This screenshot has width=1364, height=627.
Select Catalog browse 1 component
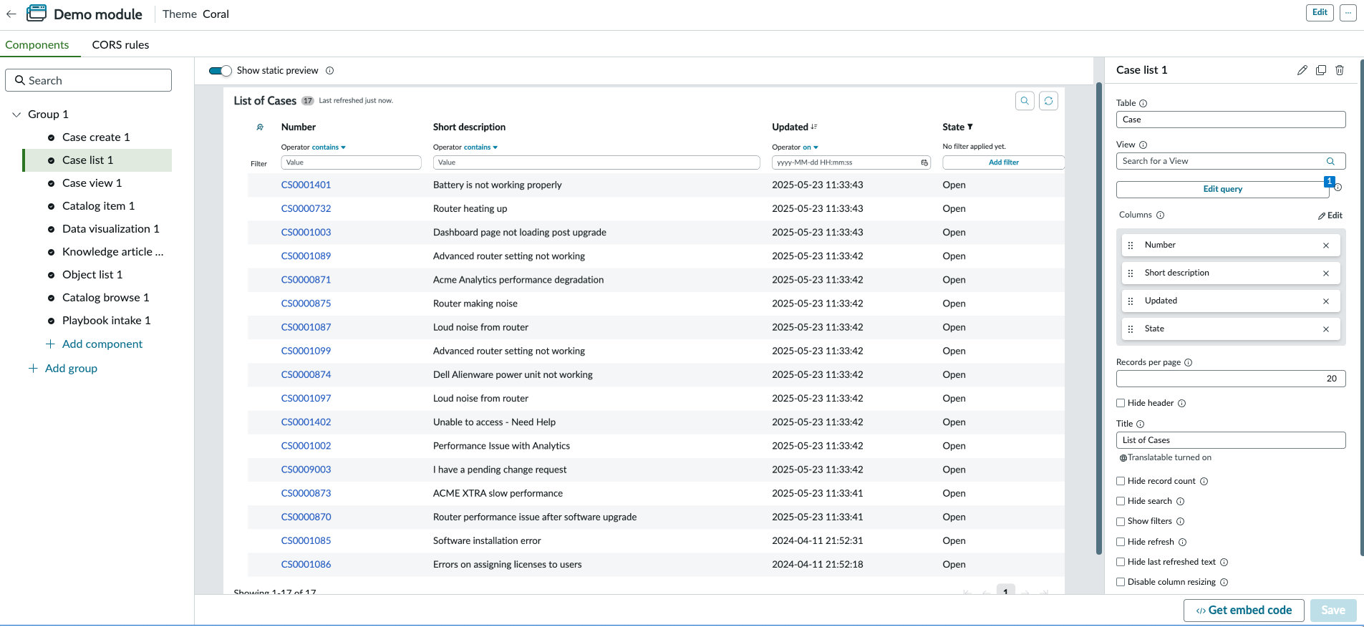105,298
